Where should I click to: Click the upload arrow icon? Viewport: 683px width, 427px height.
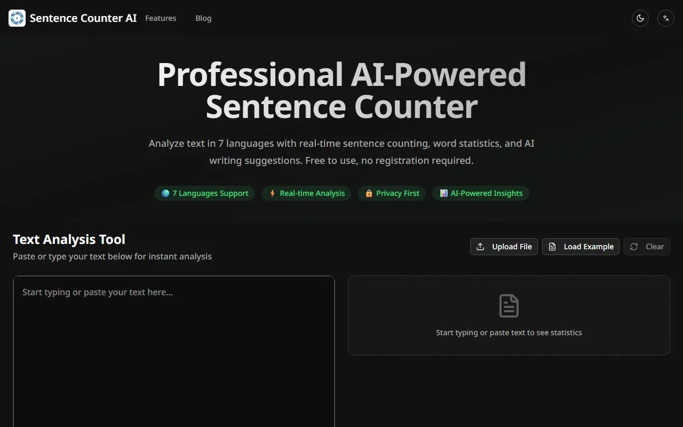[x=480, y=247]
